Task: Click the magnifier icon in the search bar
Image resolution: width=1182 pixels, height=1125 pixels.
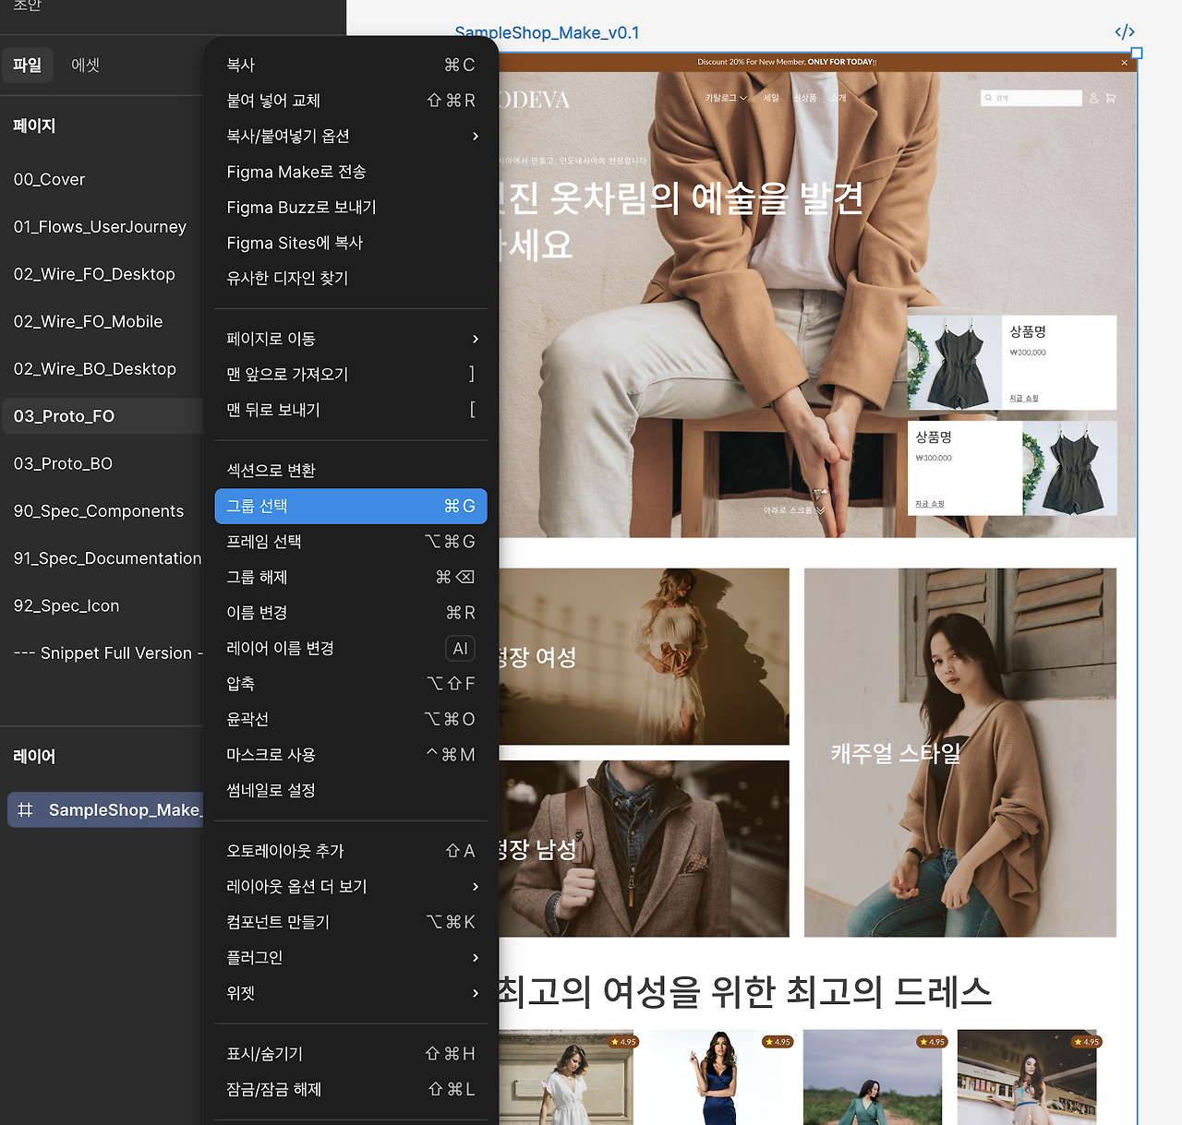Action: (986, 98)
